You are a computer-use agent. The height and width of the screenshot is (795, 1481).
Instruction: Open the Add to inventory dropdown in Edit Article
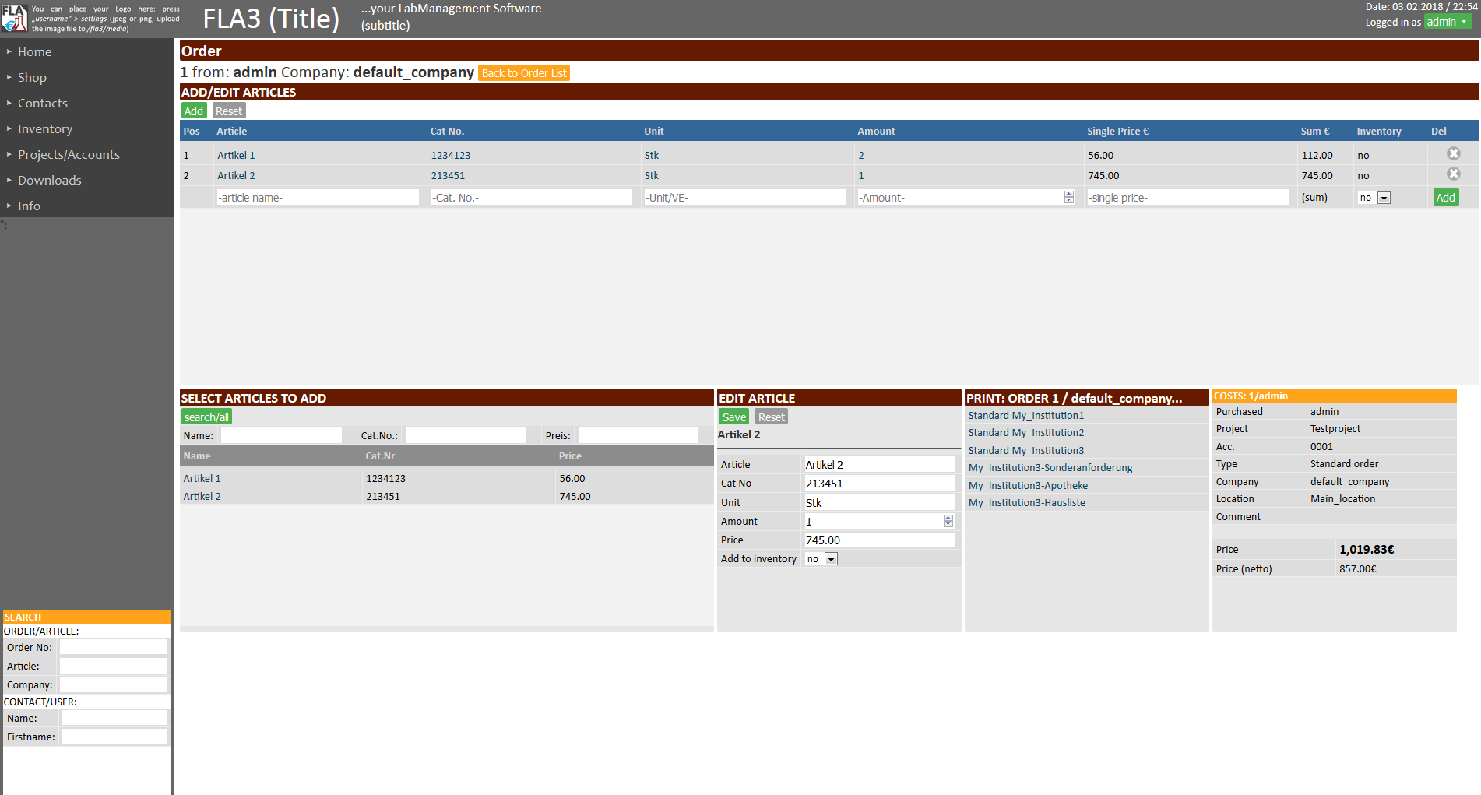click(x=830, y=558)
